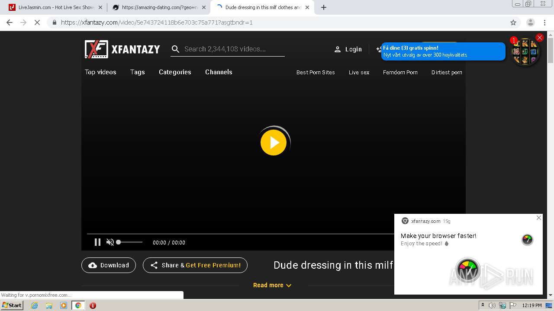Open Internet Explorer from the taskbar

click(x=35, y=305)
